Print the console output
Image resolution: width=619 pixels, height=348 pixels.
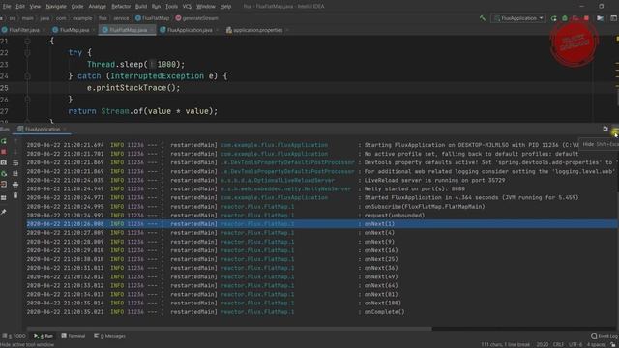pos(15,185)
